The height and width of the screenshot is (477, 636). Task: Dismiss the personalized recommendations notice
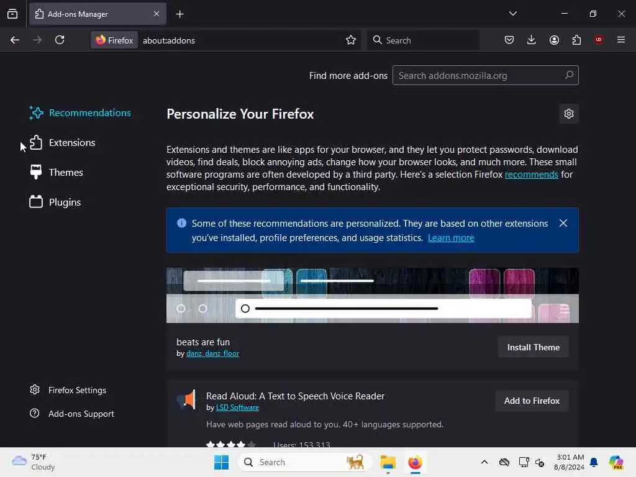tap(563, 223)
